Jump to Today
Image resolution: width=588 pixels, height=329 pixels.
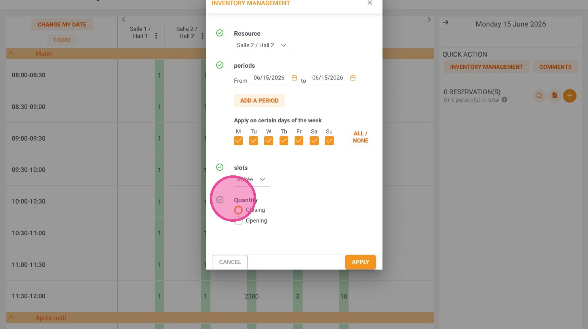click(x=62, y=40)
